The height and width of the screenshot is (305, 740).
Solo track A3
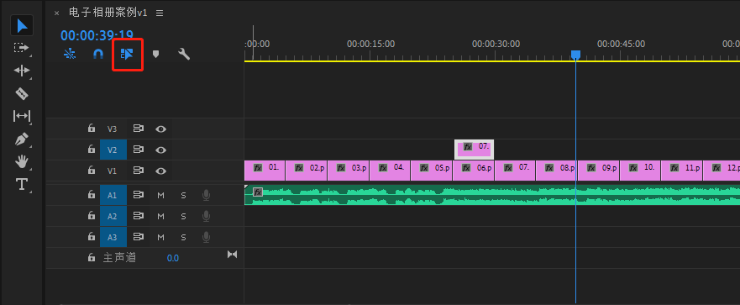pos(183,238)
